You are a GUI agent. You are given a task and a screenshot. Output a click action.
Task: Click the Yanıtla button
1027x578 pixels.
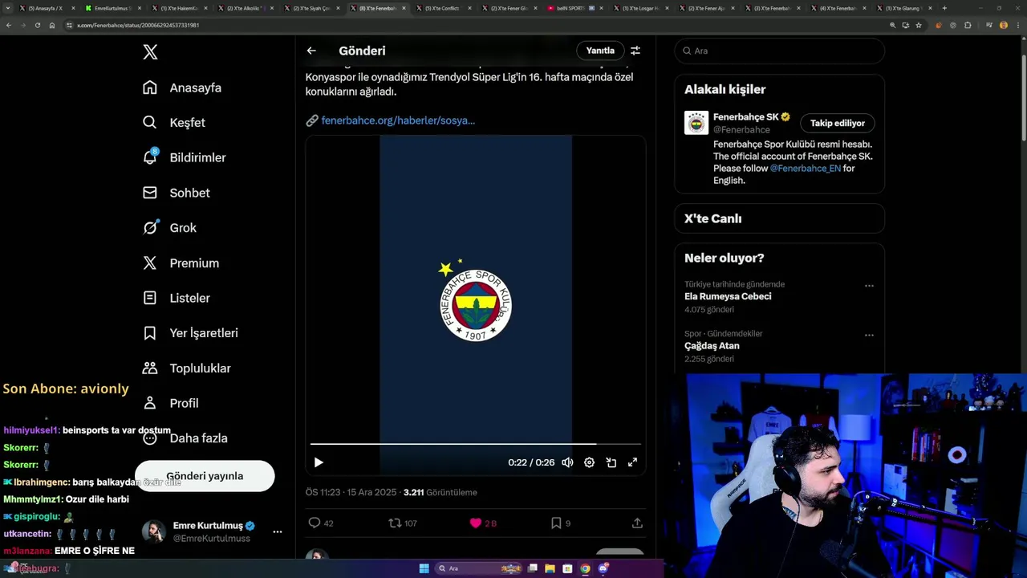[x=600, y=51]
